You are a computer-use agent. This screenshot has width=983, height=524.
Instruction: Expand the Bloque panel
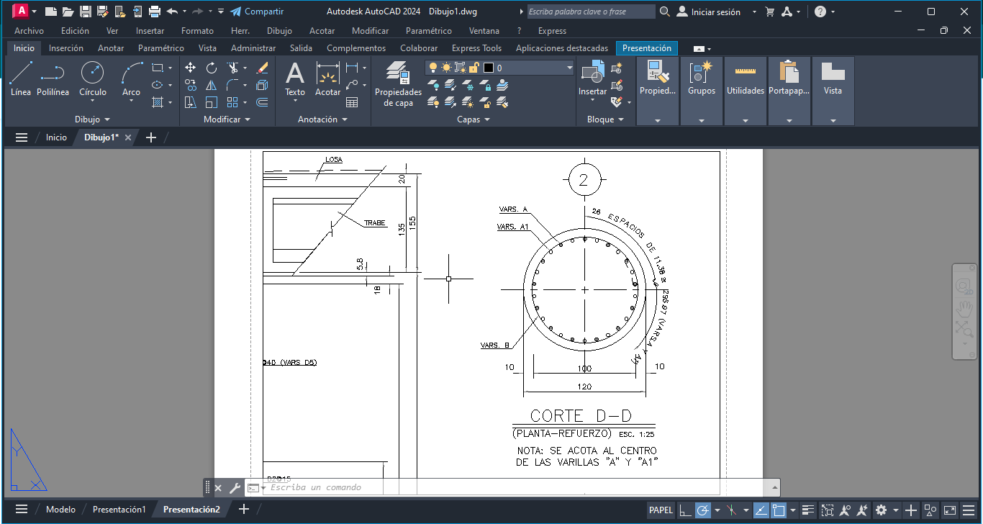point(604,119)
